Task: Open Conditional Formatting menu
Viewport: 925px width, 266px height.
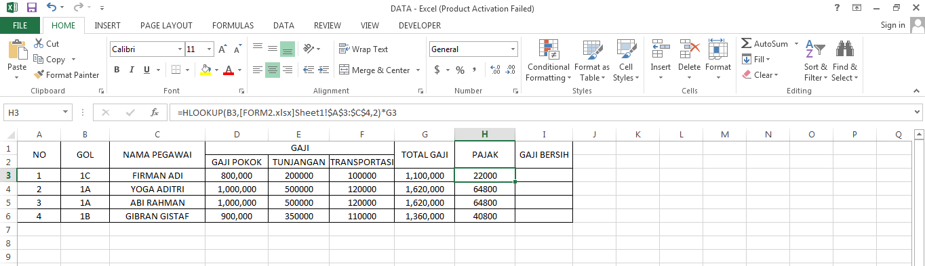Action: coord(548,60)
